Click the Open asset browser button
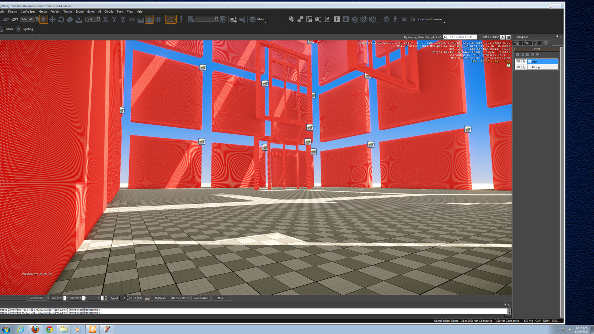 pyautogui.click(x=430, y=19)
